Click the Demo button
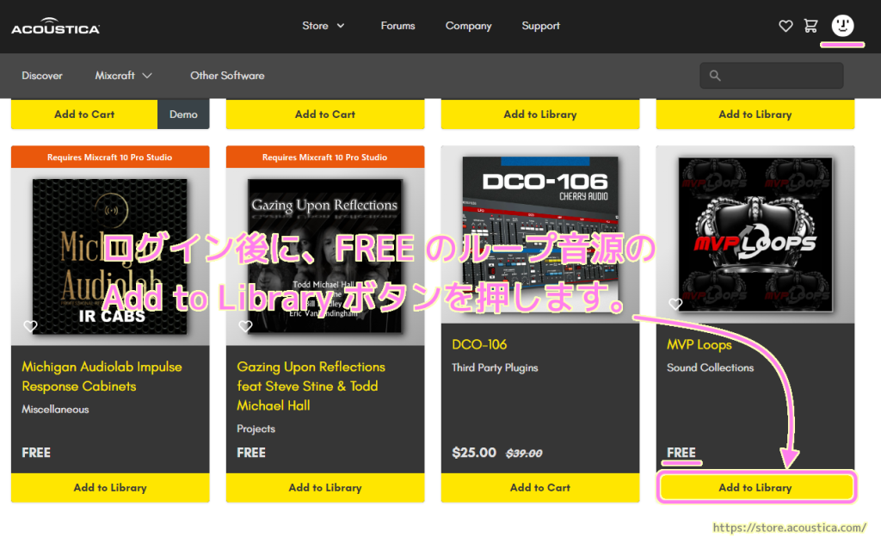Image resolution: width=881 pixels, height=537 pixels. (183, 114)
